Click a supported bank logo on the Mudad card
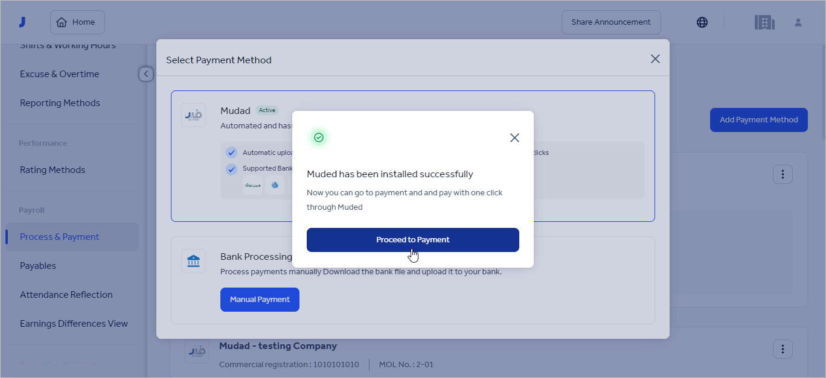 pyautogui.click(x=253, y=185)
